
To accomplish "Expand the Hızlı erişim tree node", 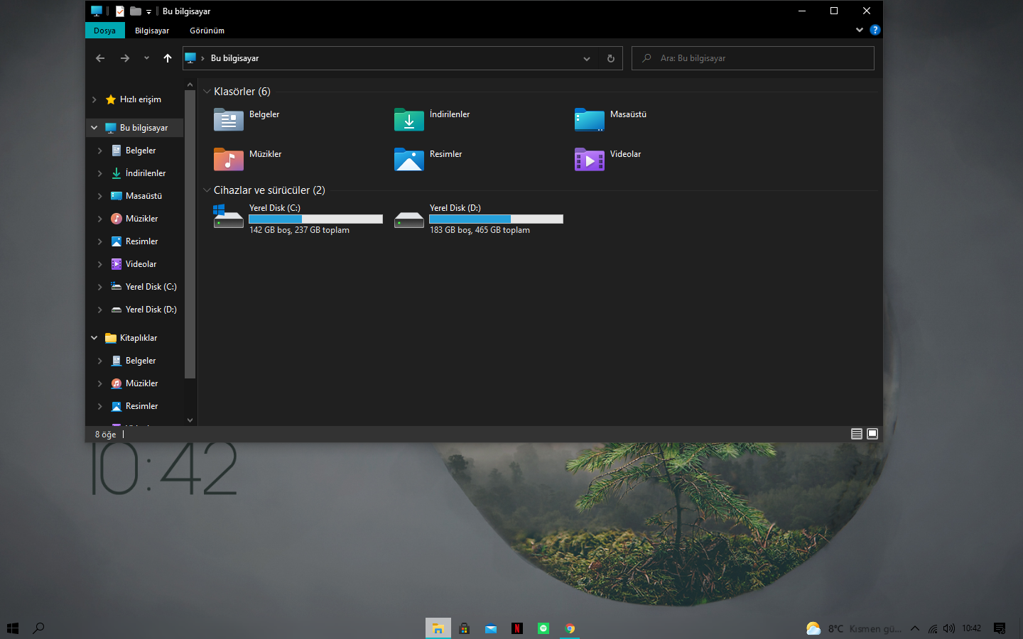I will 94,99.
